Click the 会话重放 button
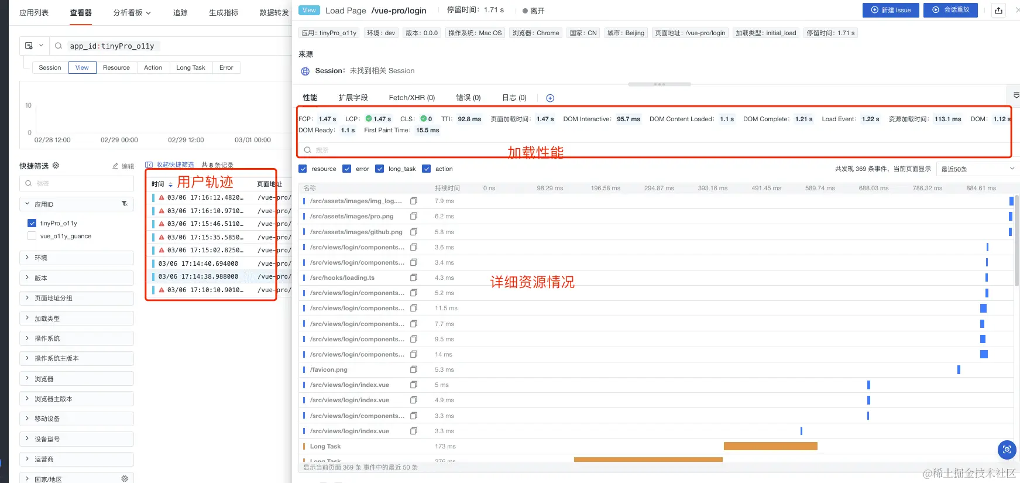 click(950, 10)
